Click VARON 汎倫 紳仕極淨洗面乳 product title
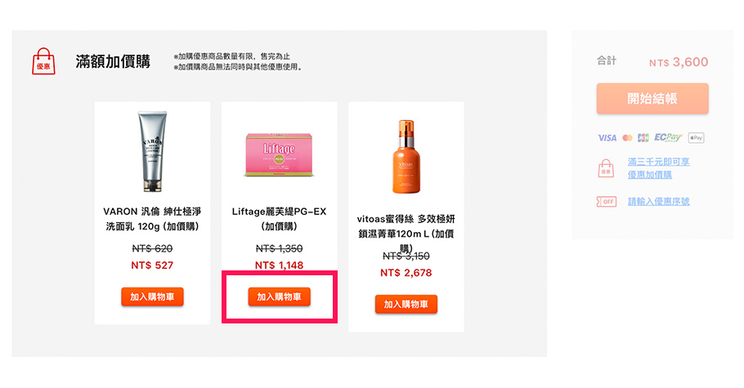 tap(152, 219)
